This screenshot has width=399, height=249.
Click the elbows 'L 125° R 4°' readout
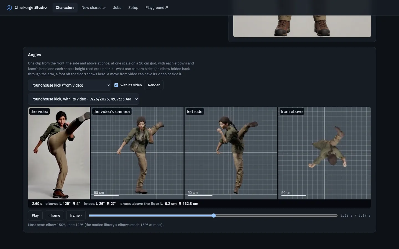63,204
